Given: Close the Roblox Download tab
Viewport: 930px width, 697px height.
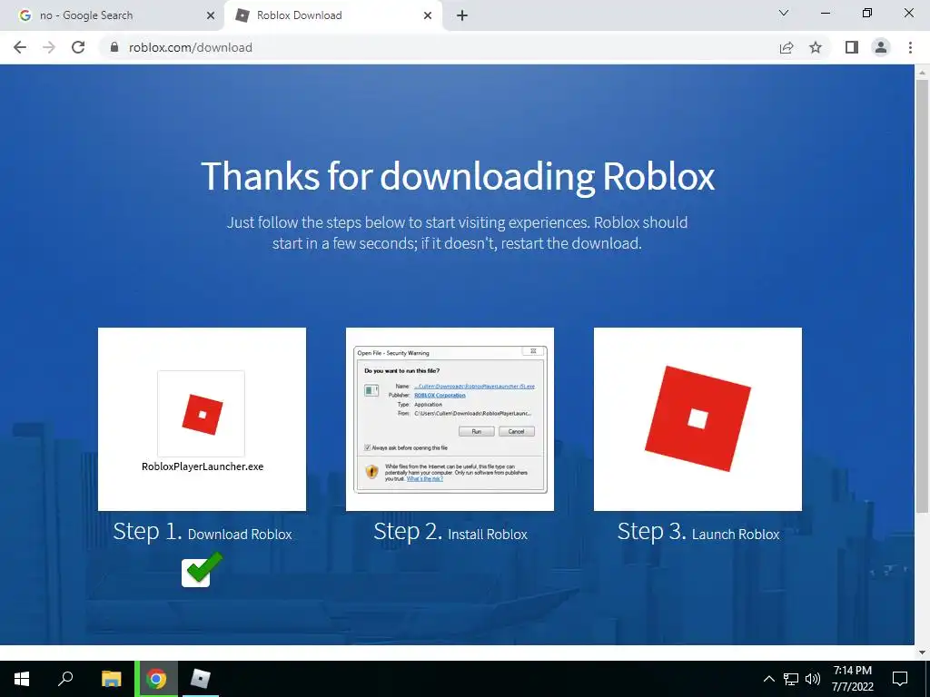Looking at the screenshot, I should (428, 16).
